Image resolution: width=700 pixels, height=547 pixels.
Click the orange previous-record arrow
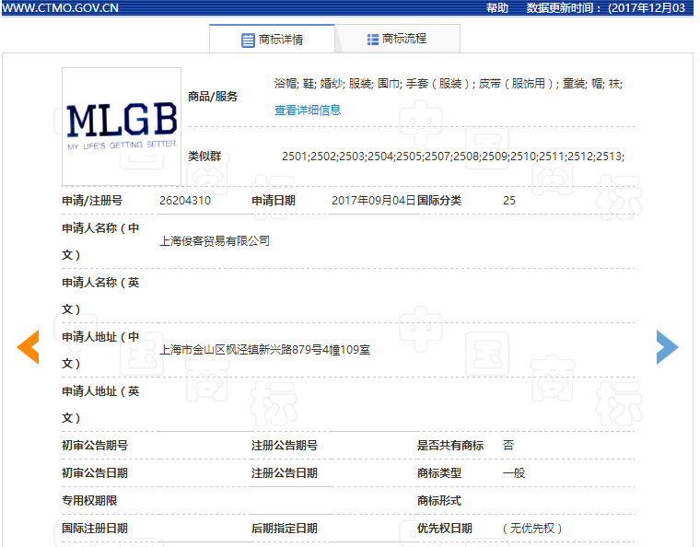[29, 346]
